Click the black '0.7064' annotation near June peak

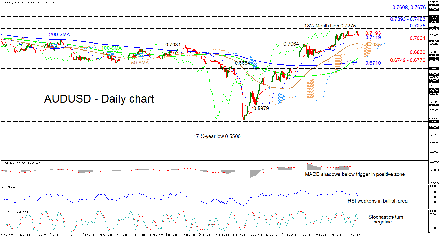tap(291, 44)
